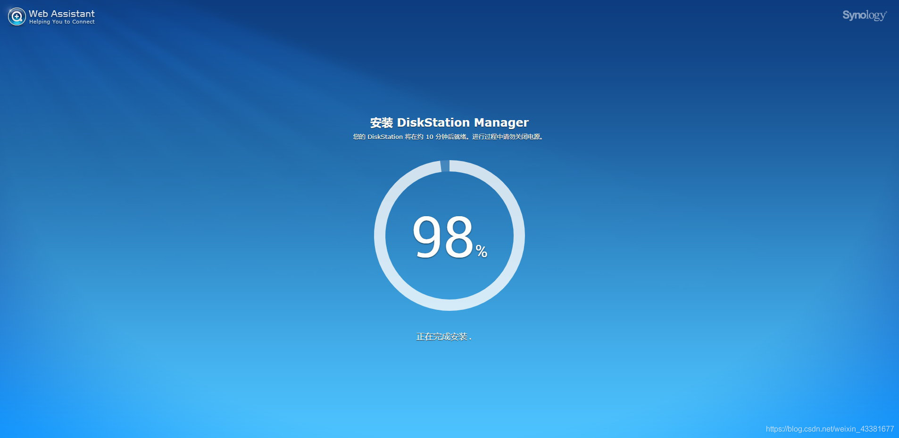Screen dimensions: 899x438
Task: Open the blog.csdn.net watermark URL
Action: point(829,429)
